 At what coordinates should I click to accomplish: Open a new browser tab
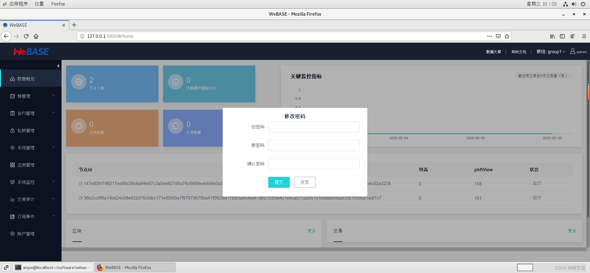[74, 25]
